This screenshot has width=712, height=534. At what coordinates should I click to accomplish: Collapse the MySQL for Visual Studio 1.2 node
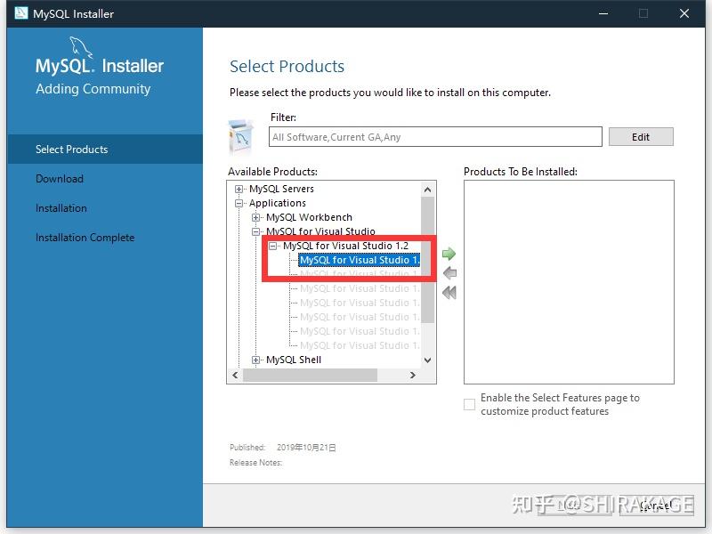(273, 247)
